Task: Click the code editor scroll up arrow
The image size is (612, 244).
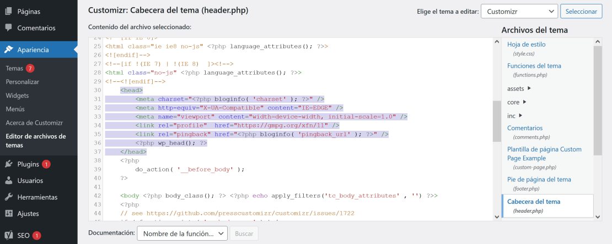Action: pos(497,42)
